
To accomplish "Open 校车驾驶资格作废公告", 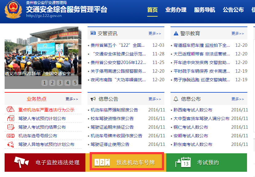I will (112, 118).
